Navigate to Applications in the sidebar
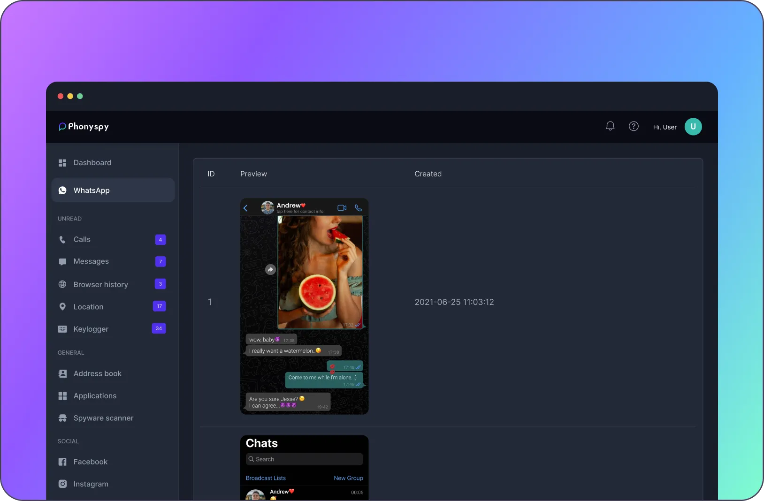 tap(95, 396)
